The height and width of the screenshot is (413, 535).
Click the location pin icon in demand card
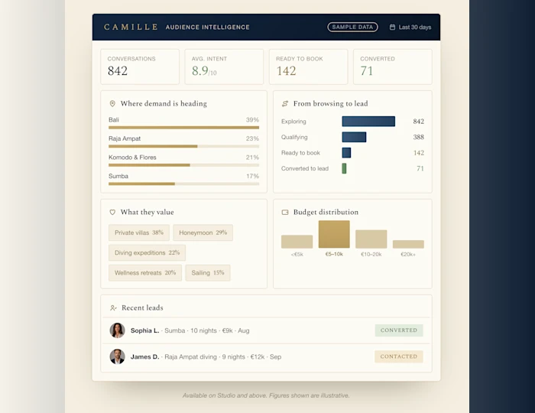click(112, 103)
